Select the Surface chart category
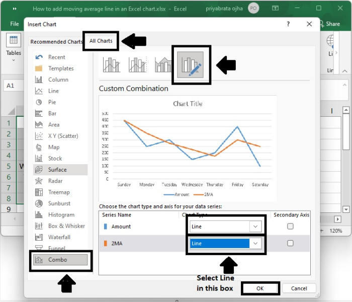This screenshot has width=352, height=302. coord(60,170)
